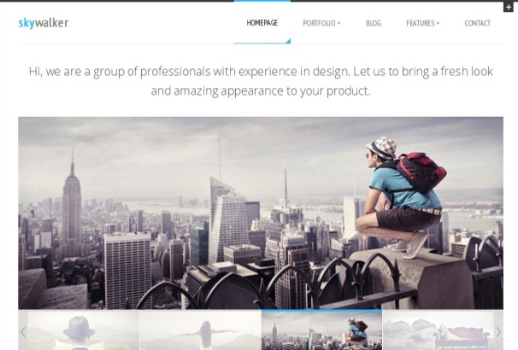Viewport: 518px width, 350px height.
Task: Expand the Features dropdown menu
Action: tap(422, 23)
